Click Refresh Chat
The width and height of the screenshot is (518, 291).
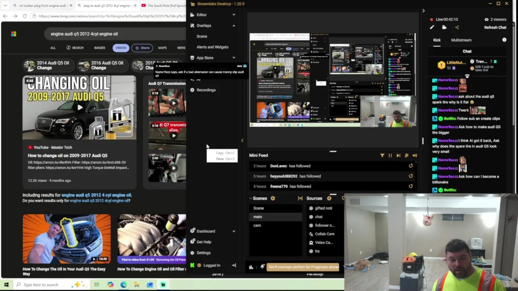(495, 27)
